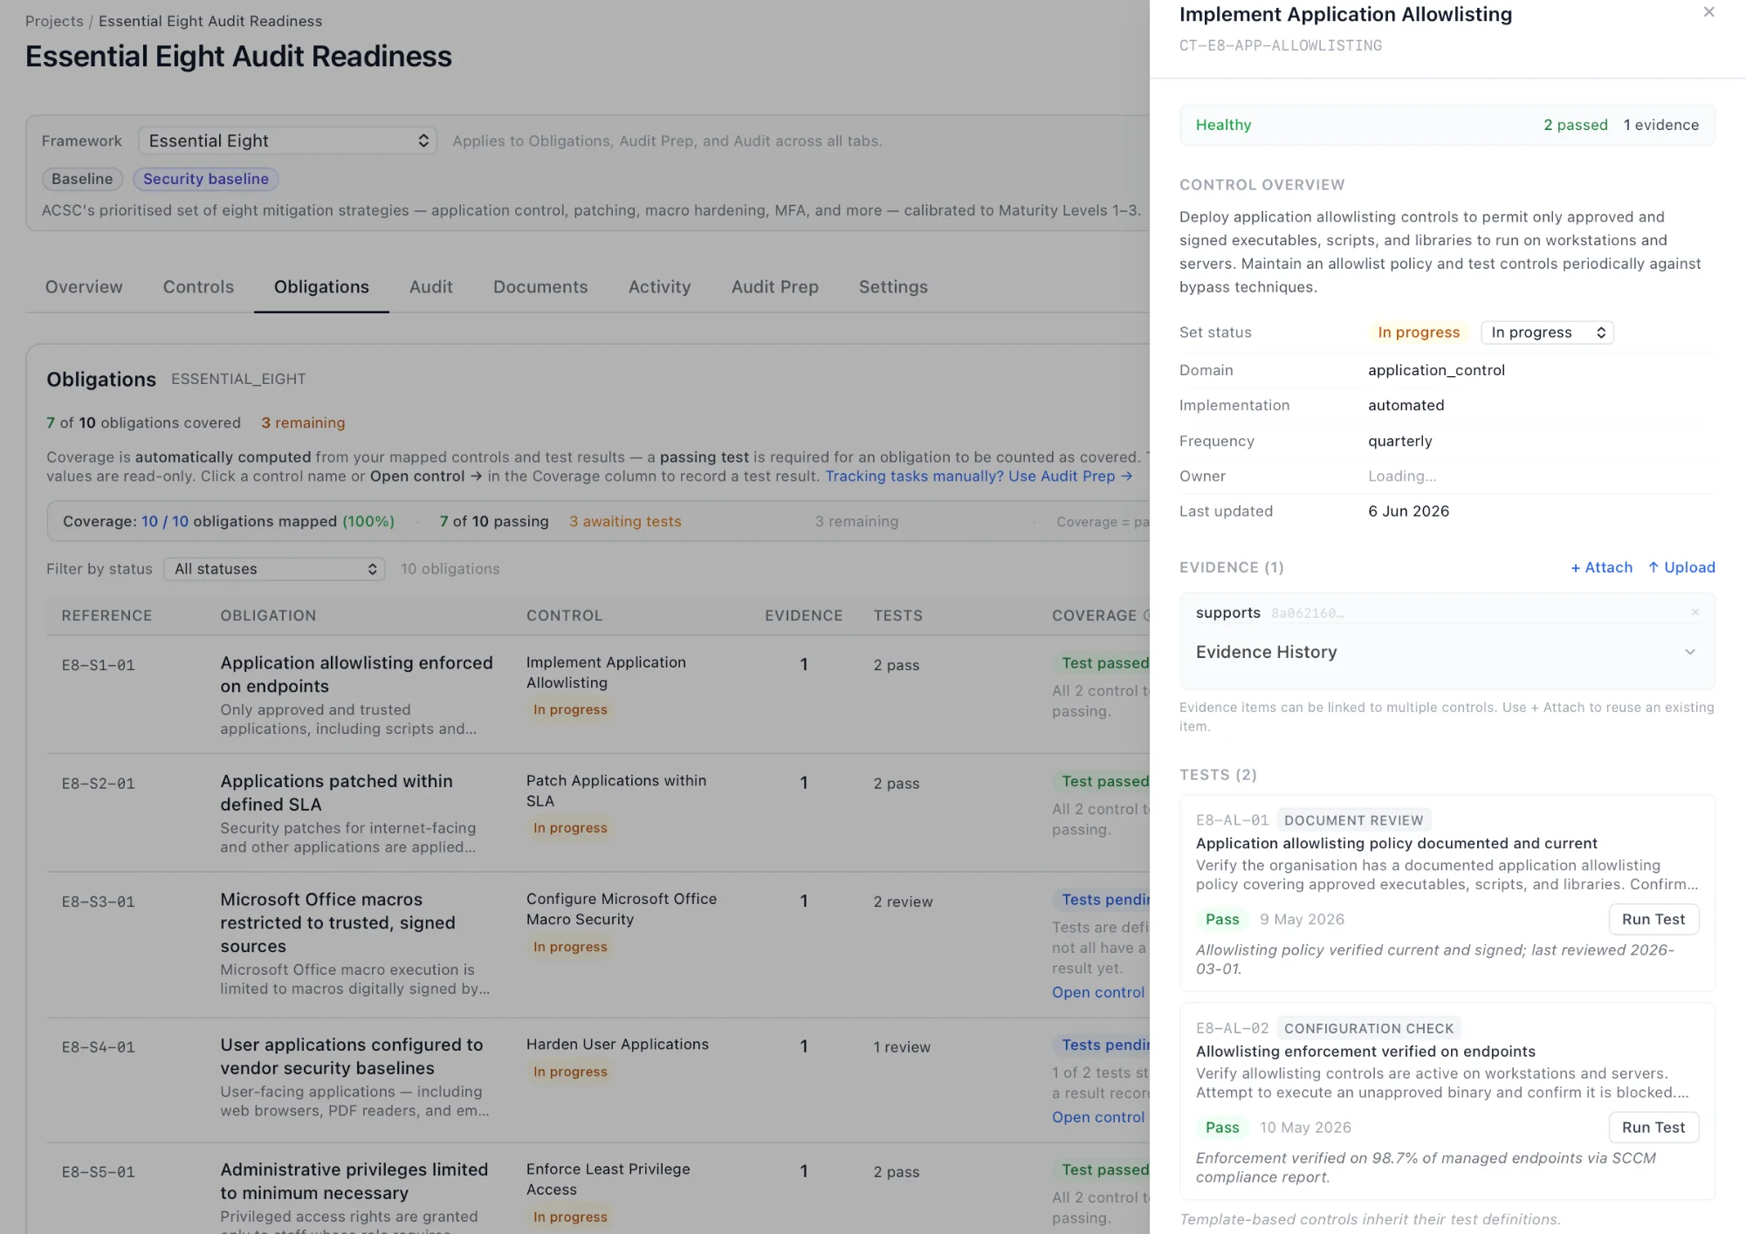
Task: Select reference E8-S4-01
Action: pyautogui.click(x=98, y=1047)
